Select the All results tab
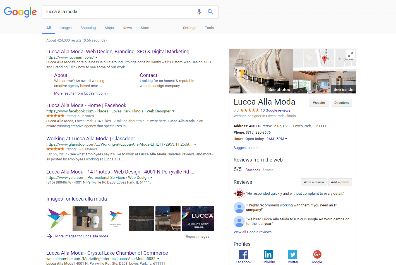Image resolution: width=396 pixels, height=265 pixels. (49, 28)
